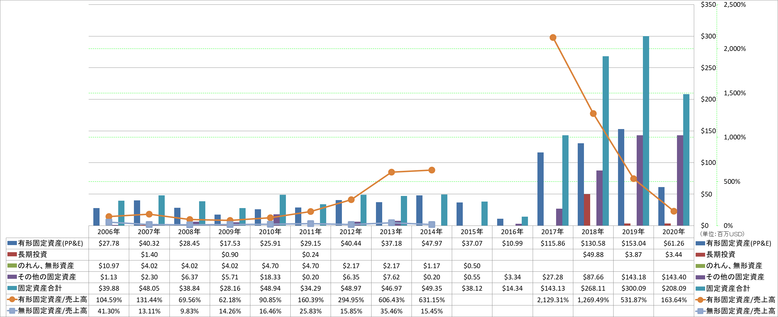Screen dimensions: 778x317
Task: Click the 2015年 column header
Action: click(472, 232)
